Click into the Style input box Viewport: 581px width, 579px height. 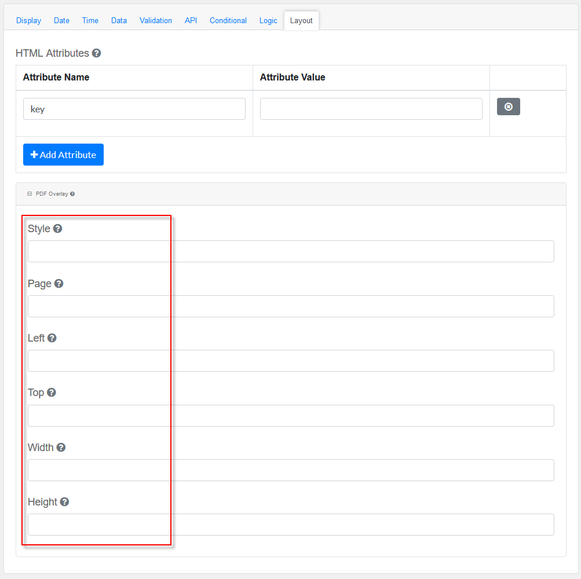click(x=291, y=251)
